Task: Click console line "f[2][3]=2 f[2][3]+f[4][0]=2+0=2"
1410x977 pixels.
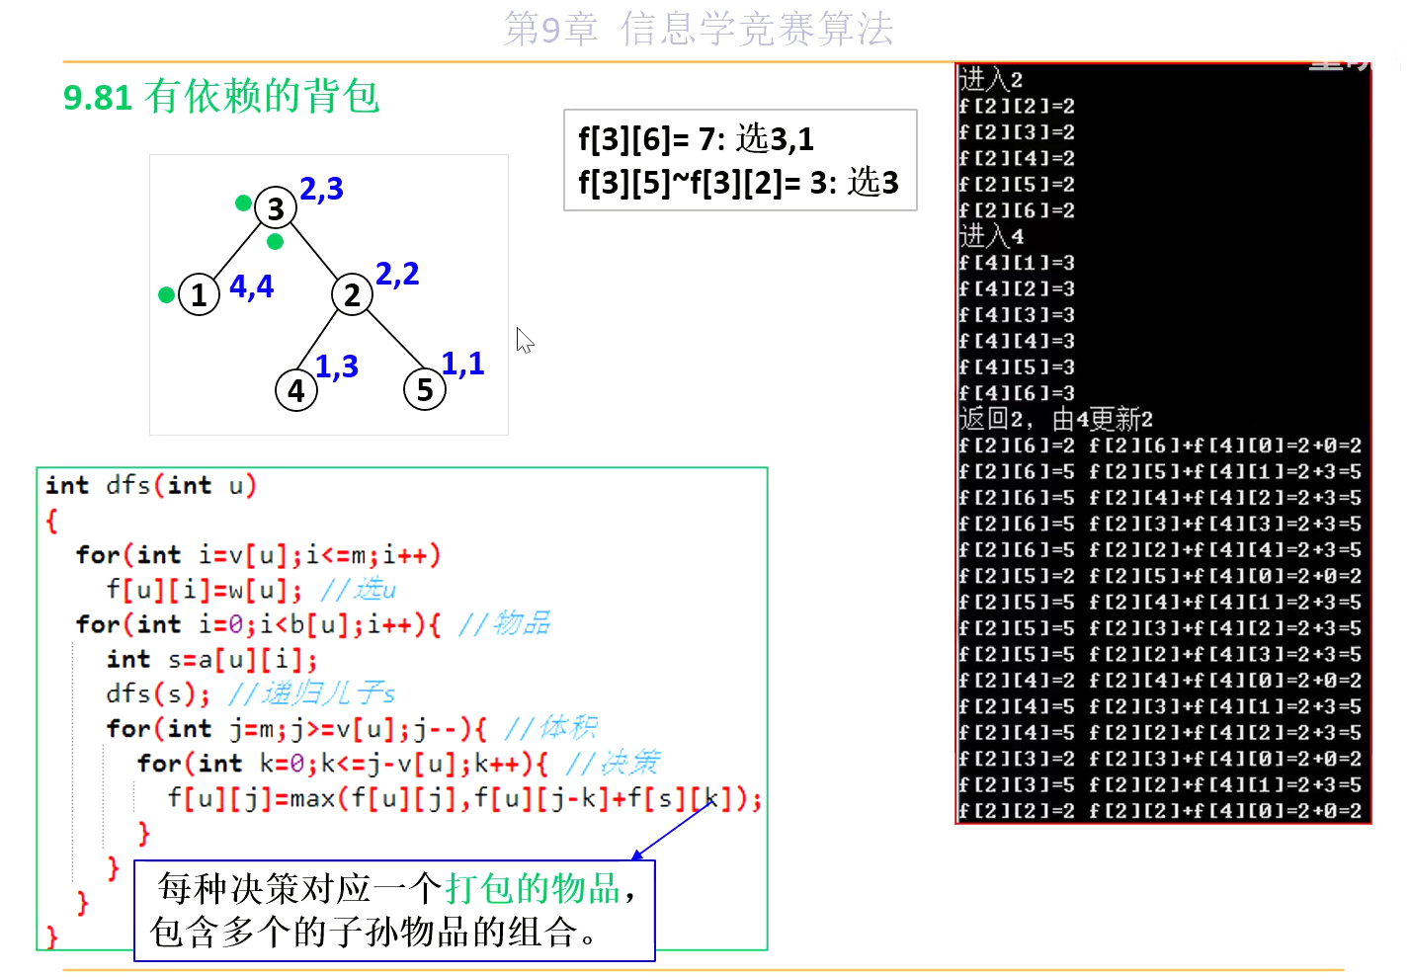Action: click(x=1160, y=759)
